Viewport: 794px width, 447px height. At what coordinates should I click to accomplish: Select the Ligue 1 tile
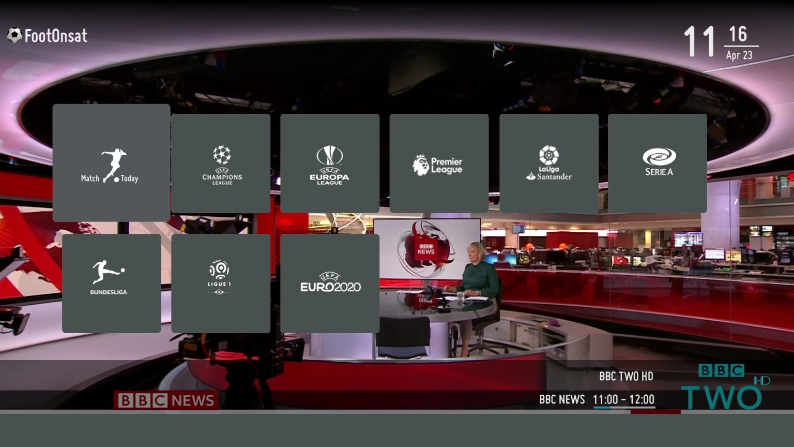pyautogui.click(x=221, y=284)
